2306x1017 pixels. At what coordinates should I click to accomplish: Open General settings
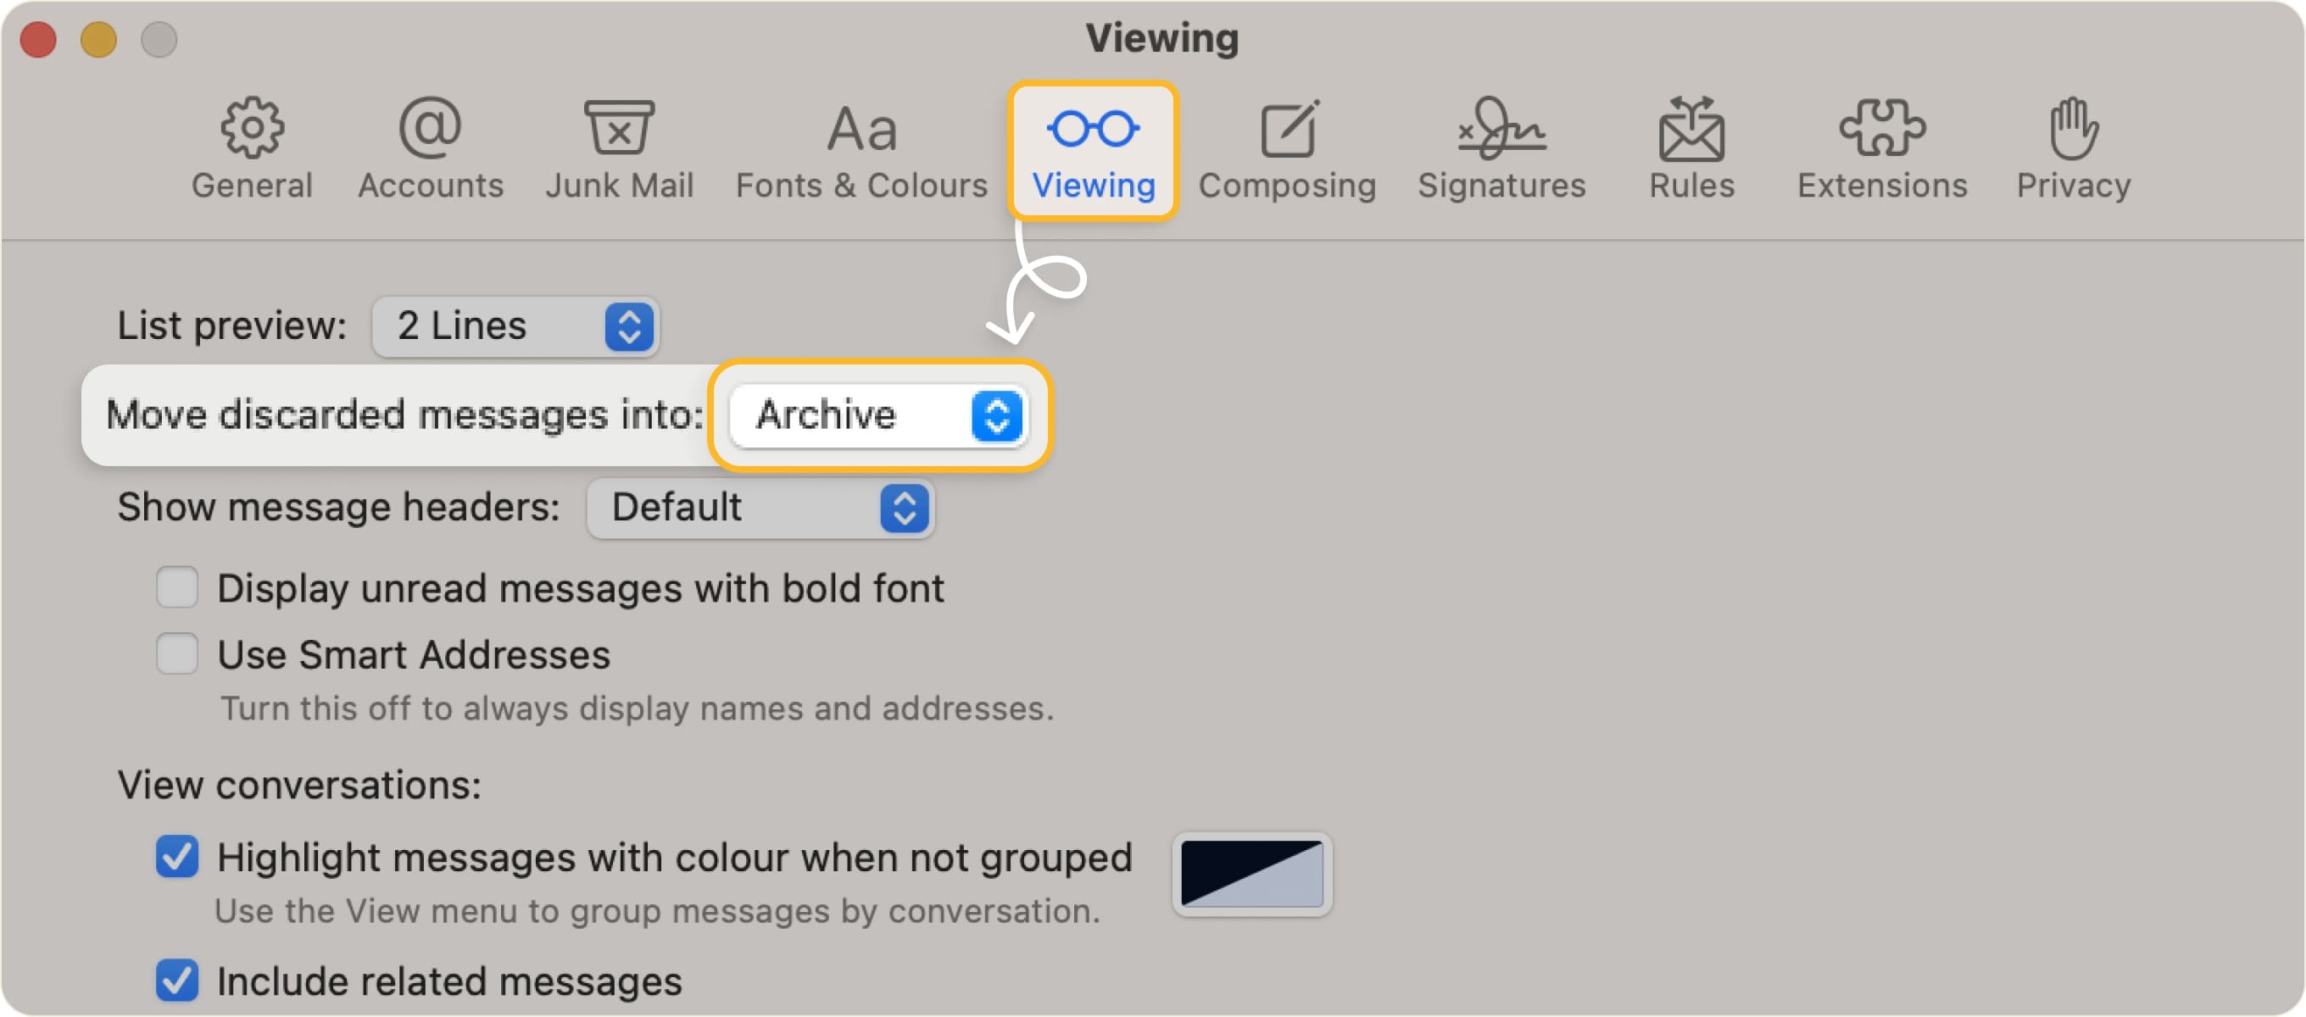[251, 143]
